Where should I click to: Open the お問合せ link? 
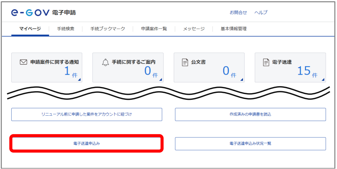[238, 12]
